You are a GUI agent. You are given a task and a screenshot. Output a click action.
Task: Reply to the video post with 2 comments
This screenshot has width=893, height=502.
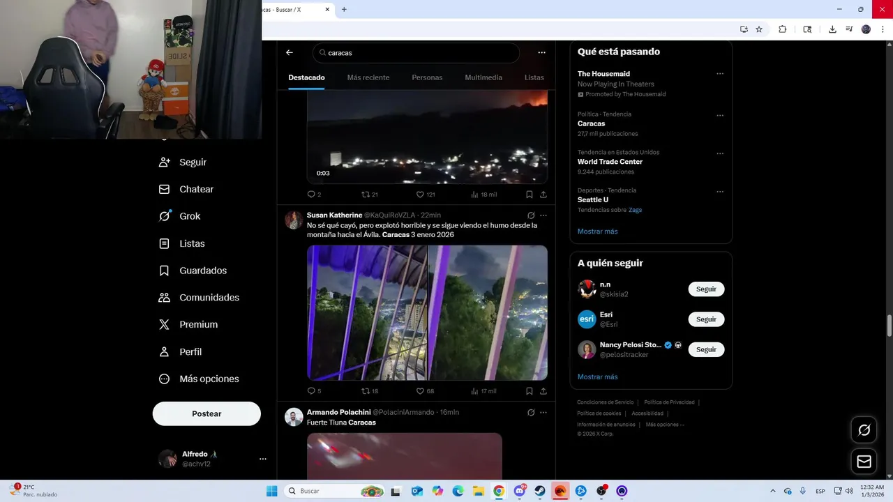[x=314, y=195]
